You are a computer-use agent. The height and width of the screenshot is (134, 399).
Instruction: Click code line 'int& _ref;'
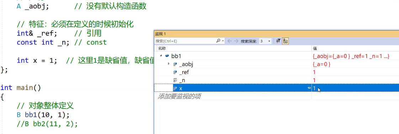coord(37,33)
